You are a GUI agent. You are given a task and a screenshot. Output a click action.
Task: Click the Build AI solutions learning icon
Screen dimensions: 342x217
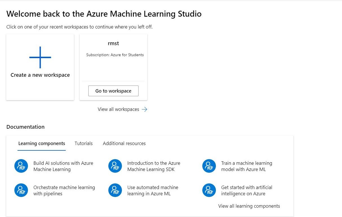pos(21,166)
